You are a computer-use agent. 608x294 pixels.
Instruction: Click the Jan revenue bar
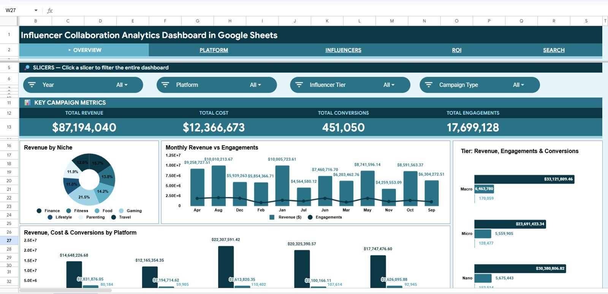(x=282, y=185)
